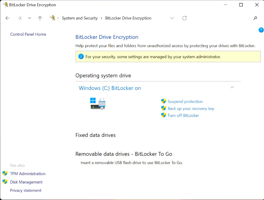This screenshot has width=264, height=200.
Task: Click the 'See also' label
Action: click(17, 166)
